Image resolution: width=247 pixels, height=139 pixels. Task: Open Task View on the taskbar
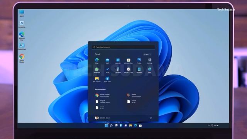[x=116, y=125]
